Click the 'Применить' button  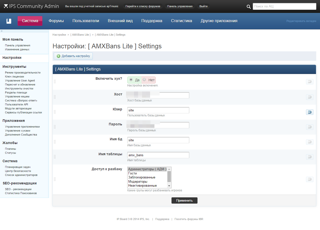[184, 200]
